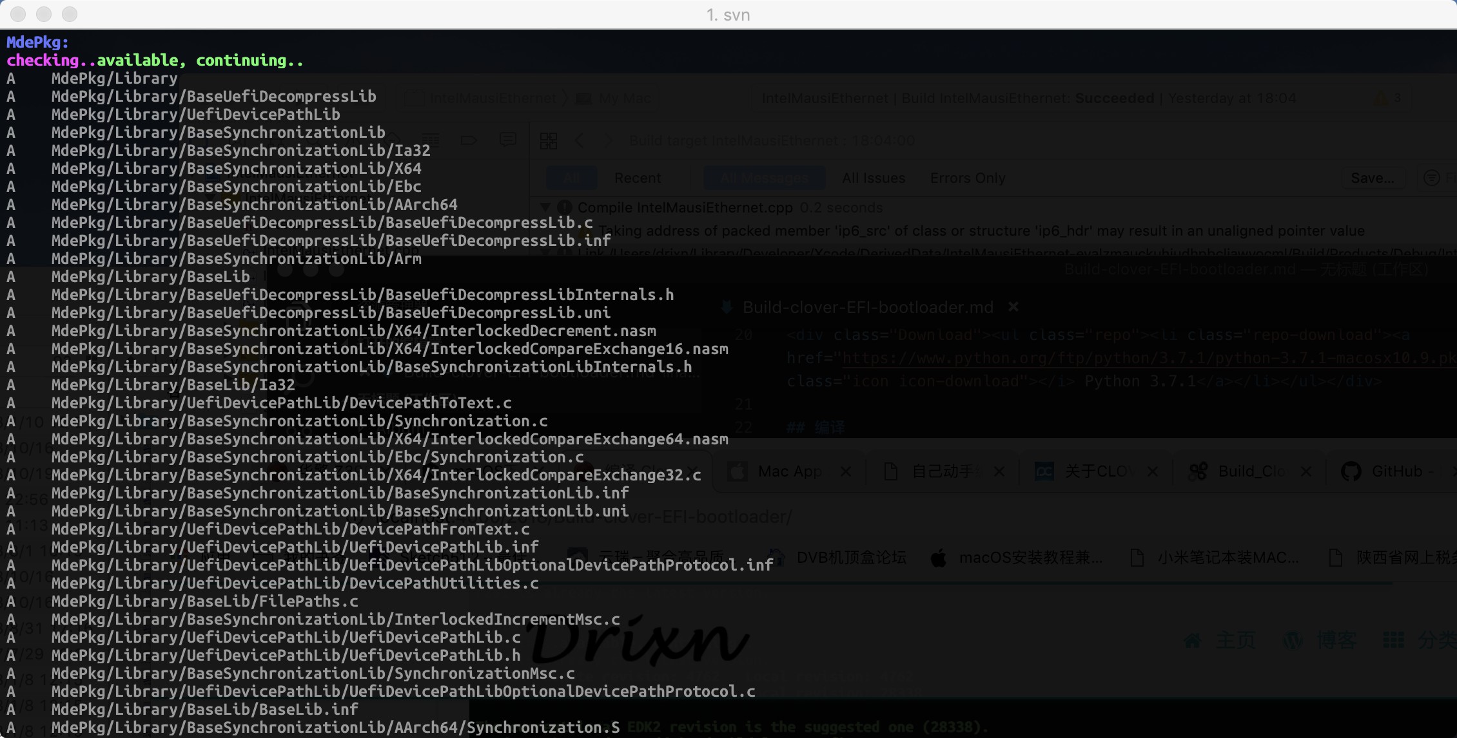
Task: Switch to the GitHub browser tab behind
Action: click(x=1393, y=471)
